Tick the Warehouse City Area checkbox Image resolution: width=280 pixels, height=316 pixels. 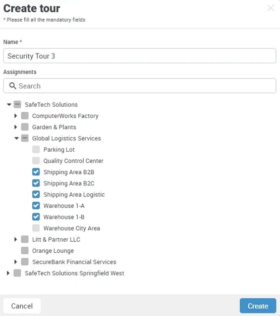click(x=36, y=228)
